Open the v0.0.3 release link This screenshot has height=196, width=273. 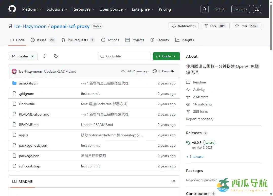[x=196, y=142]
